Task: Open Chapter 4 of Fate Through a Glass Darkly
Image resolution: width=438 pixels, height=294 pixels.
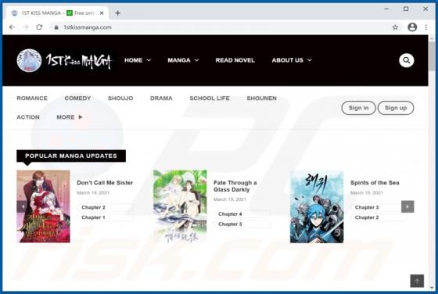Action: click(x=230, y=214)
